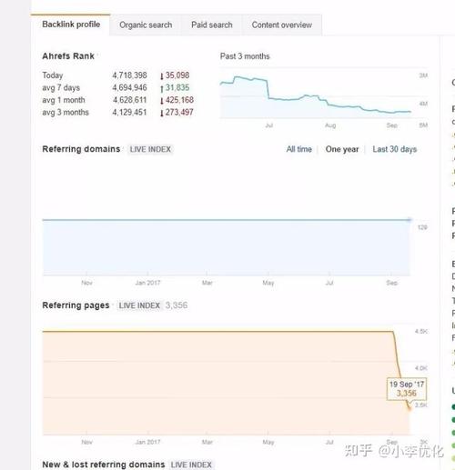Open the Paid search tab

(x=212, y=25)
